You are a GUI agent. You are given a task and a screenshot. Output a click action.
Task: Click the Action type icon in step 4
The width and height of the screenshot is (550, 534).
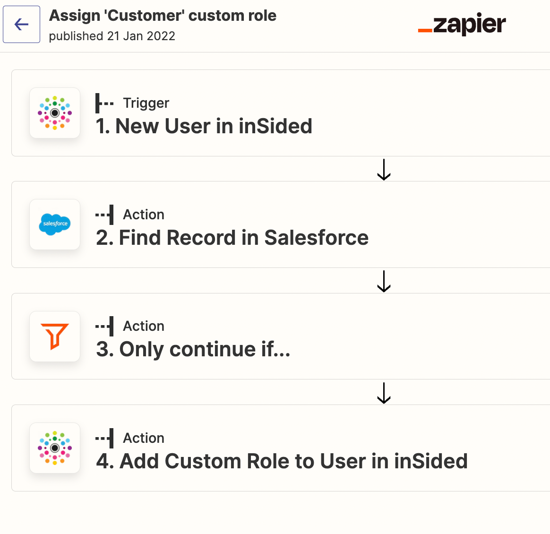pyautogui.click(x=104, y=438)
